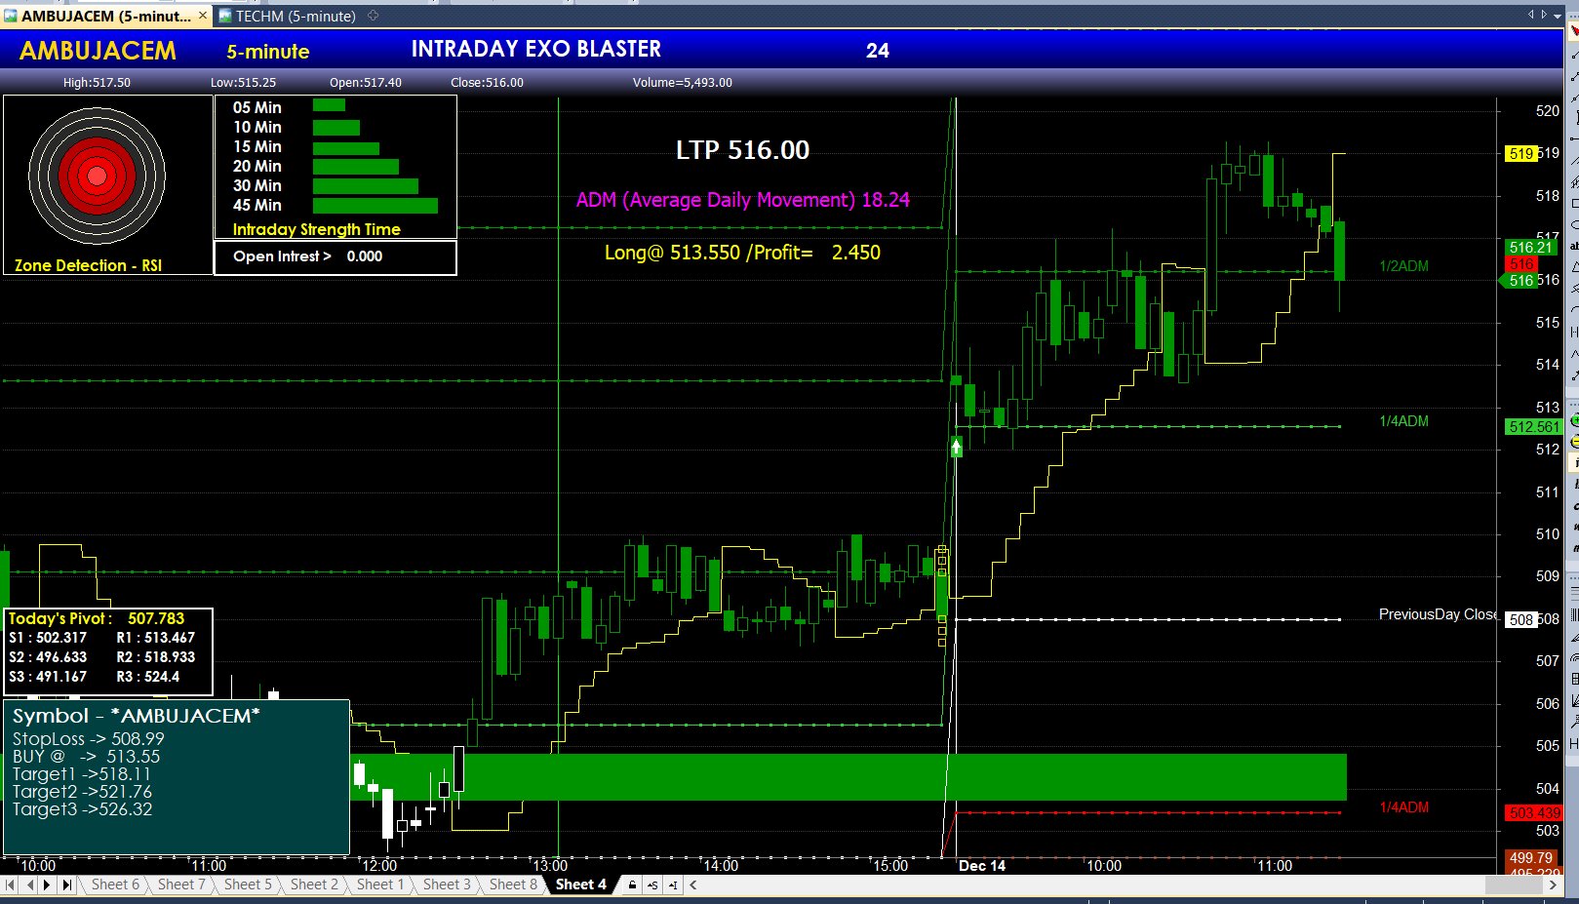Select the active Sheet 4 tab
This screenshot has width=1579, height=904.
[581, 884]
